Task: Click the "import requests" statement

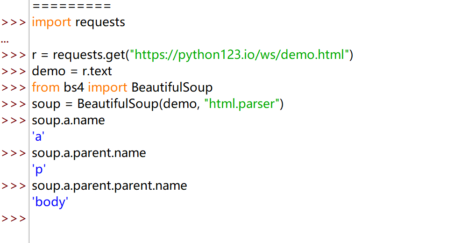Action: tap(78, 22)
